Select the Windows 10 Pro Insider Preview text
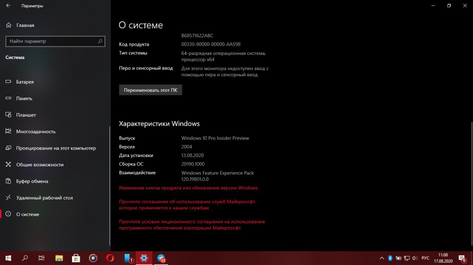Image resolution: width=473 pixels, height=265 pixels. pyautogui.click(x=215, y=138)
